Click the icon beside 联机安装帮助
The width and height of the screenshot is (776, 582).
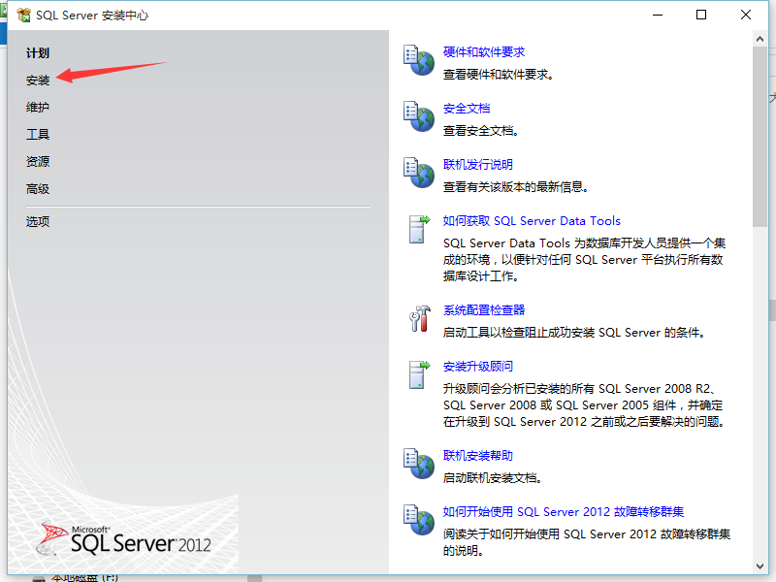pyautogui.click(x=419, y=464)
